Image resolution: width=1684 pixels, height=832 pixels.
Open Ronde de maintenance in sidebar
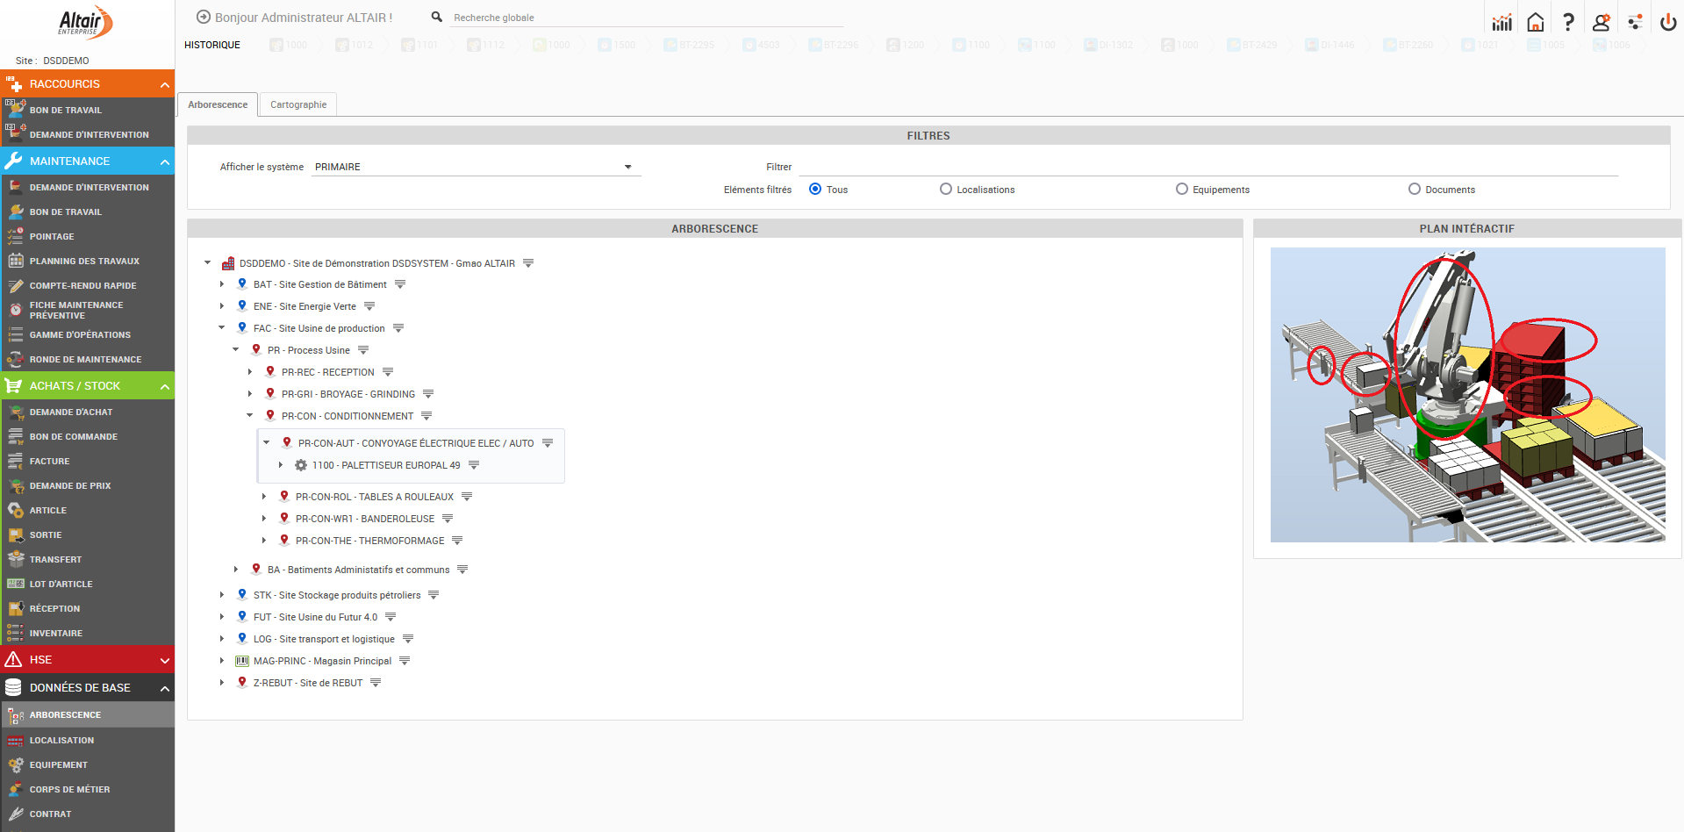[x=87, y=359]
